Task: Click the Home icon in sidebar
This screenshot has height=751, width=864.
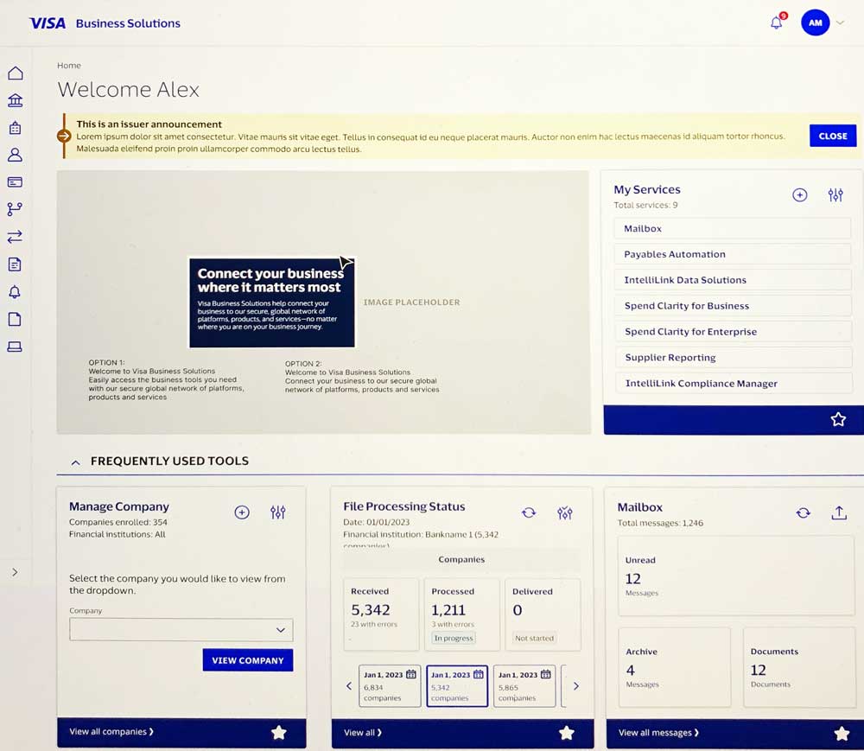Action: [15, 73]
